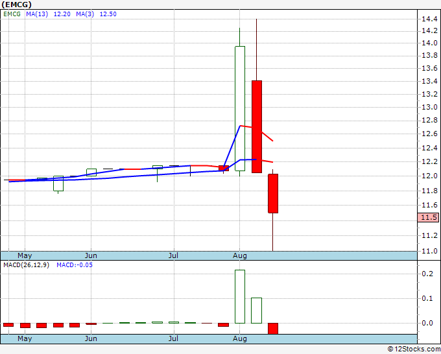Click Aug on the MACD panel axis
This screenshot has height=354, width=441.
pos(239,338)
